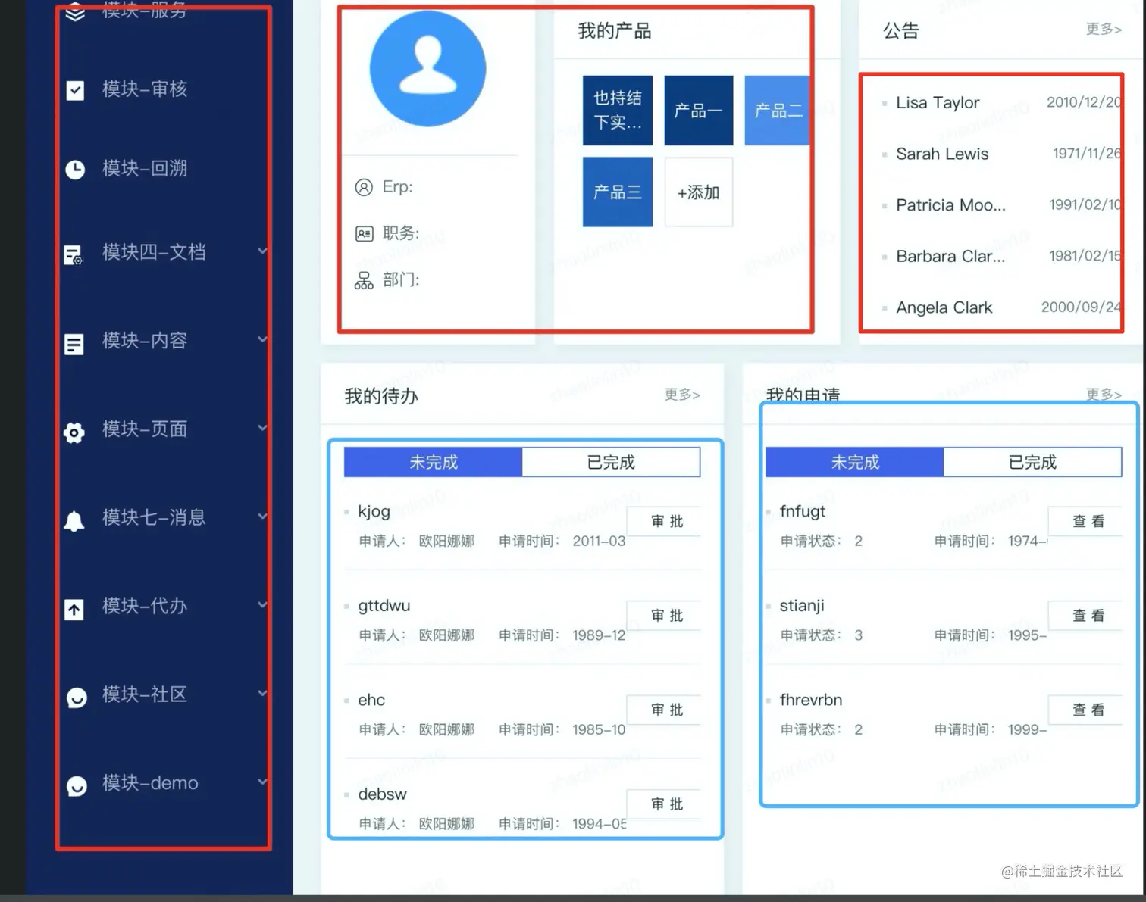Click 查看 button for stianji application
This screenshot has width=1146, height=902.
(1088, 616)
